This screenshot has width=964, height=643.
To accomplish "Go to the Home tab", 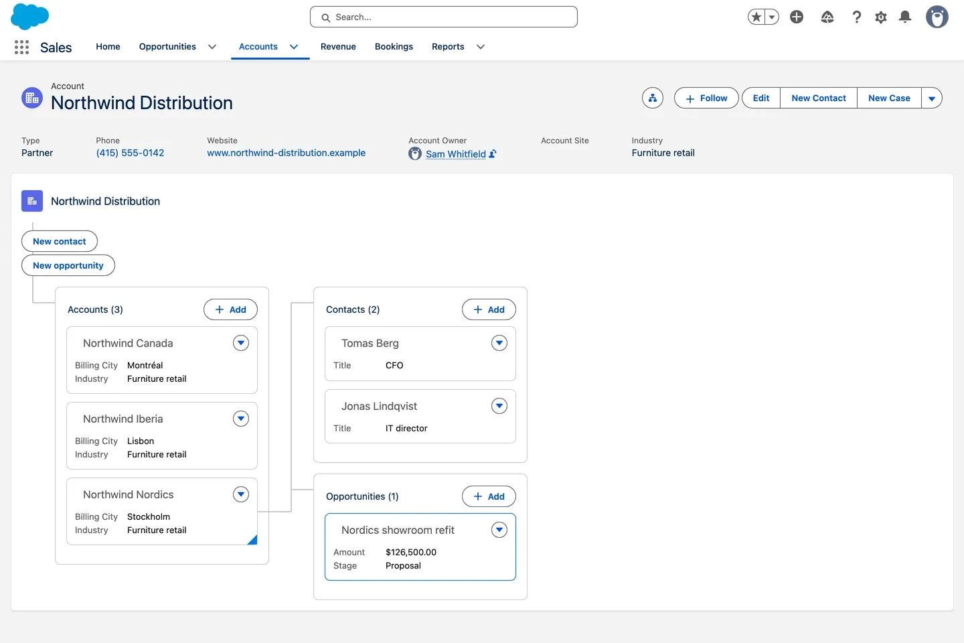I will [108, 47].
